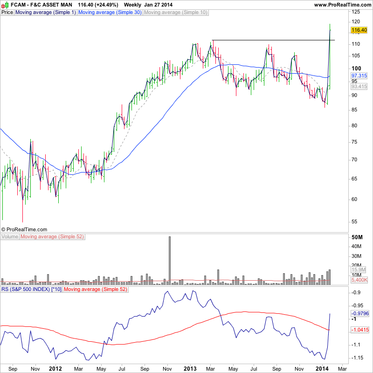Select the Price indicator label
The image size is (373, 373).
point(7,13)
